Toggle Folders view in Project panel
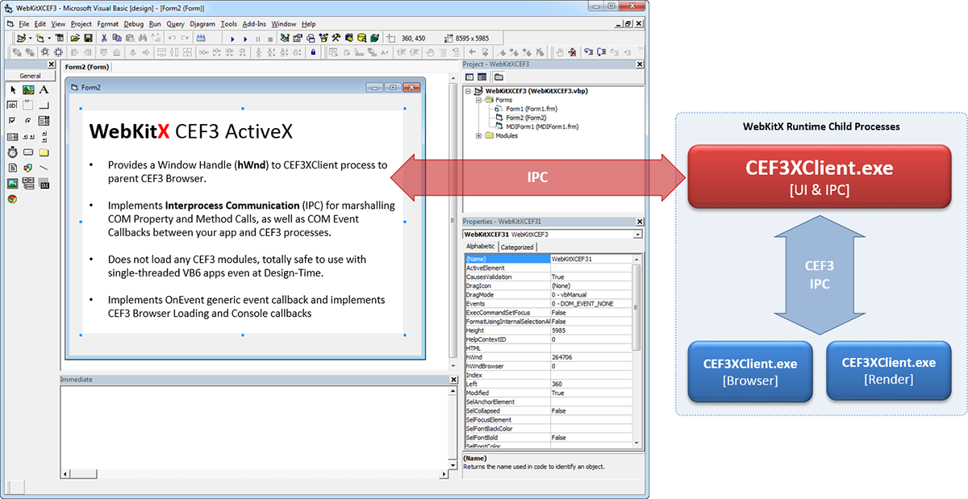The height and width of the screenshot is (499, 968). [499, 77]
